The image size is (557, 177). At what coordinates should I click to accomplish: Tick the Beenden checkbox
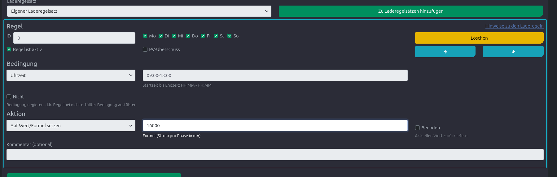click(x=417, y=128)
